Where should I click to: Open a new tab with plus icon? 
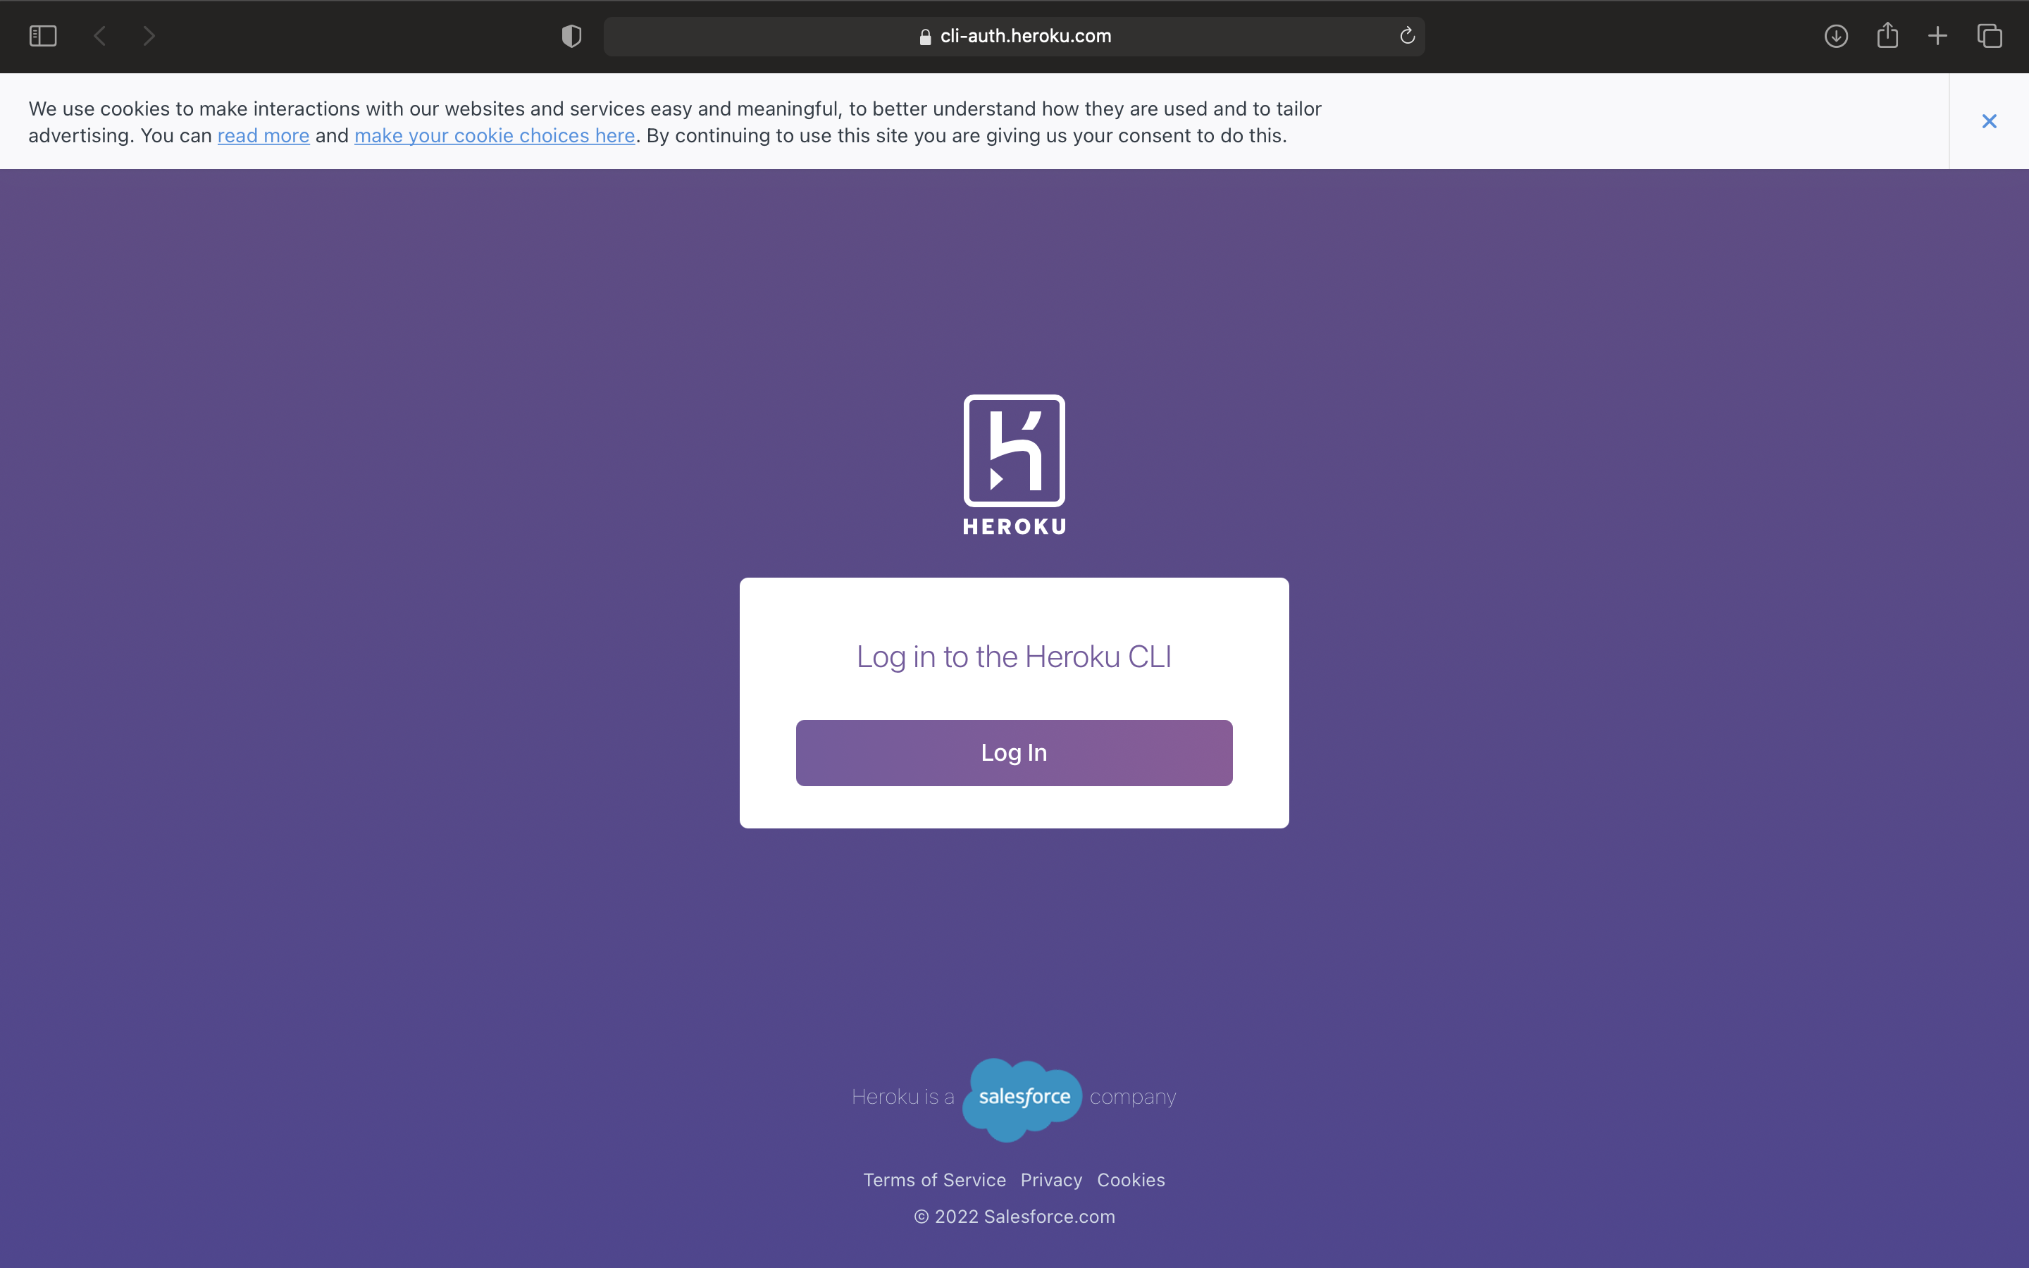tap(1937, 36)
